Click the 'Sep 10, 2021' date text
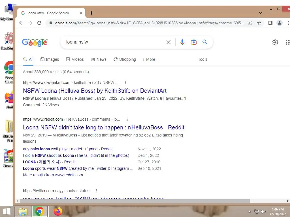 (x=149, y=168)
